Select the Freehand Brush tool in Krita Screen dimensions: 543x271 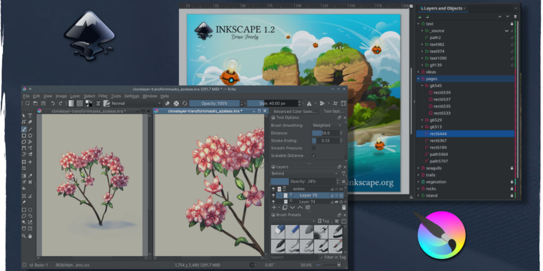(x=23, y=129)
